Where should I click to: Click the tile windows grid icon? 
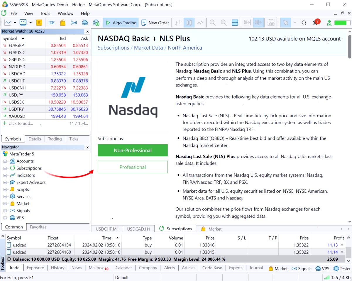click(235, 23)
